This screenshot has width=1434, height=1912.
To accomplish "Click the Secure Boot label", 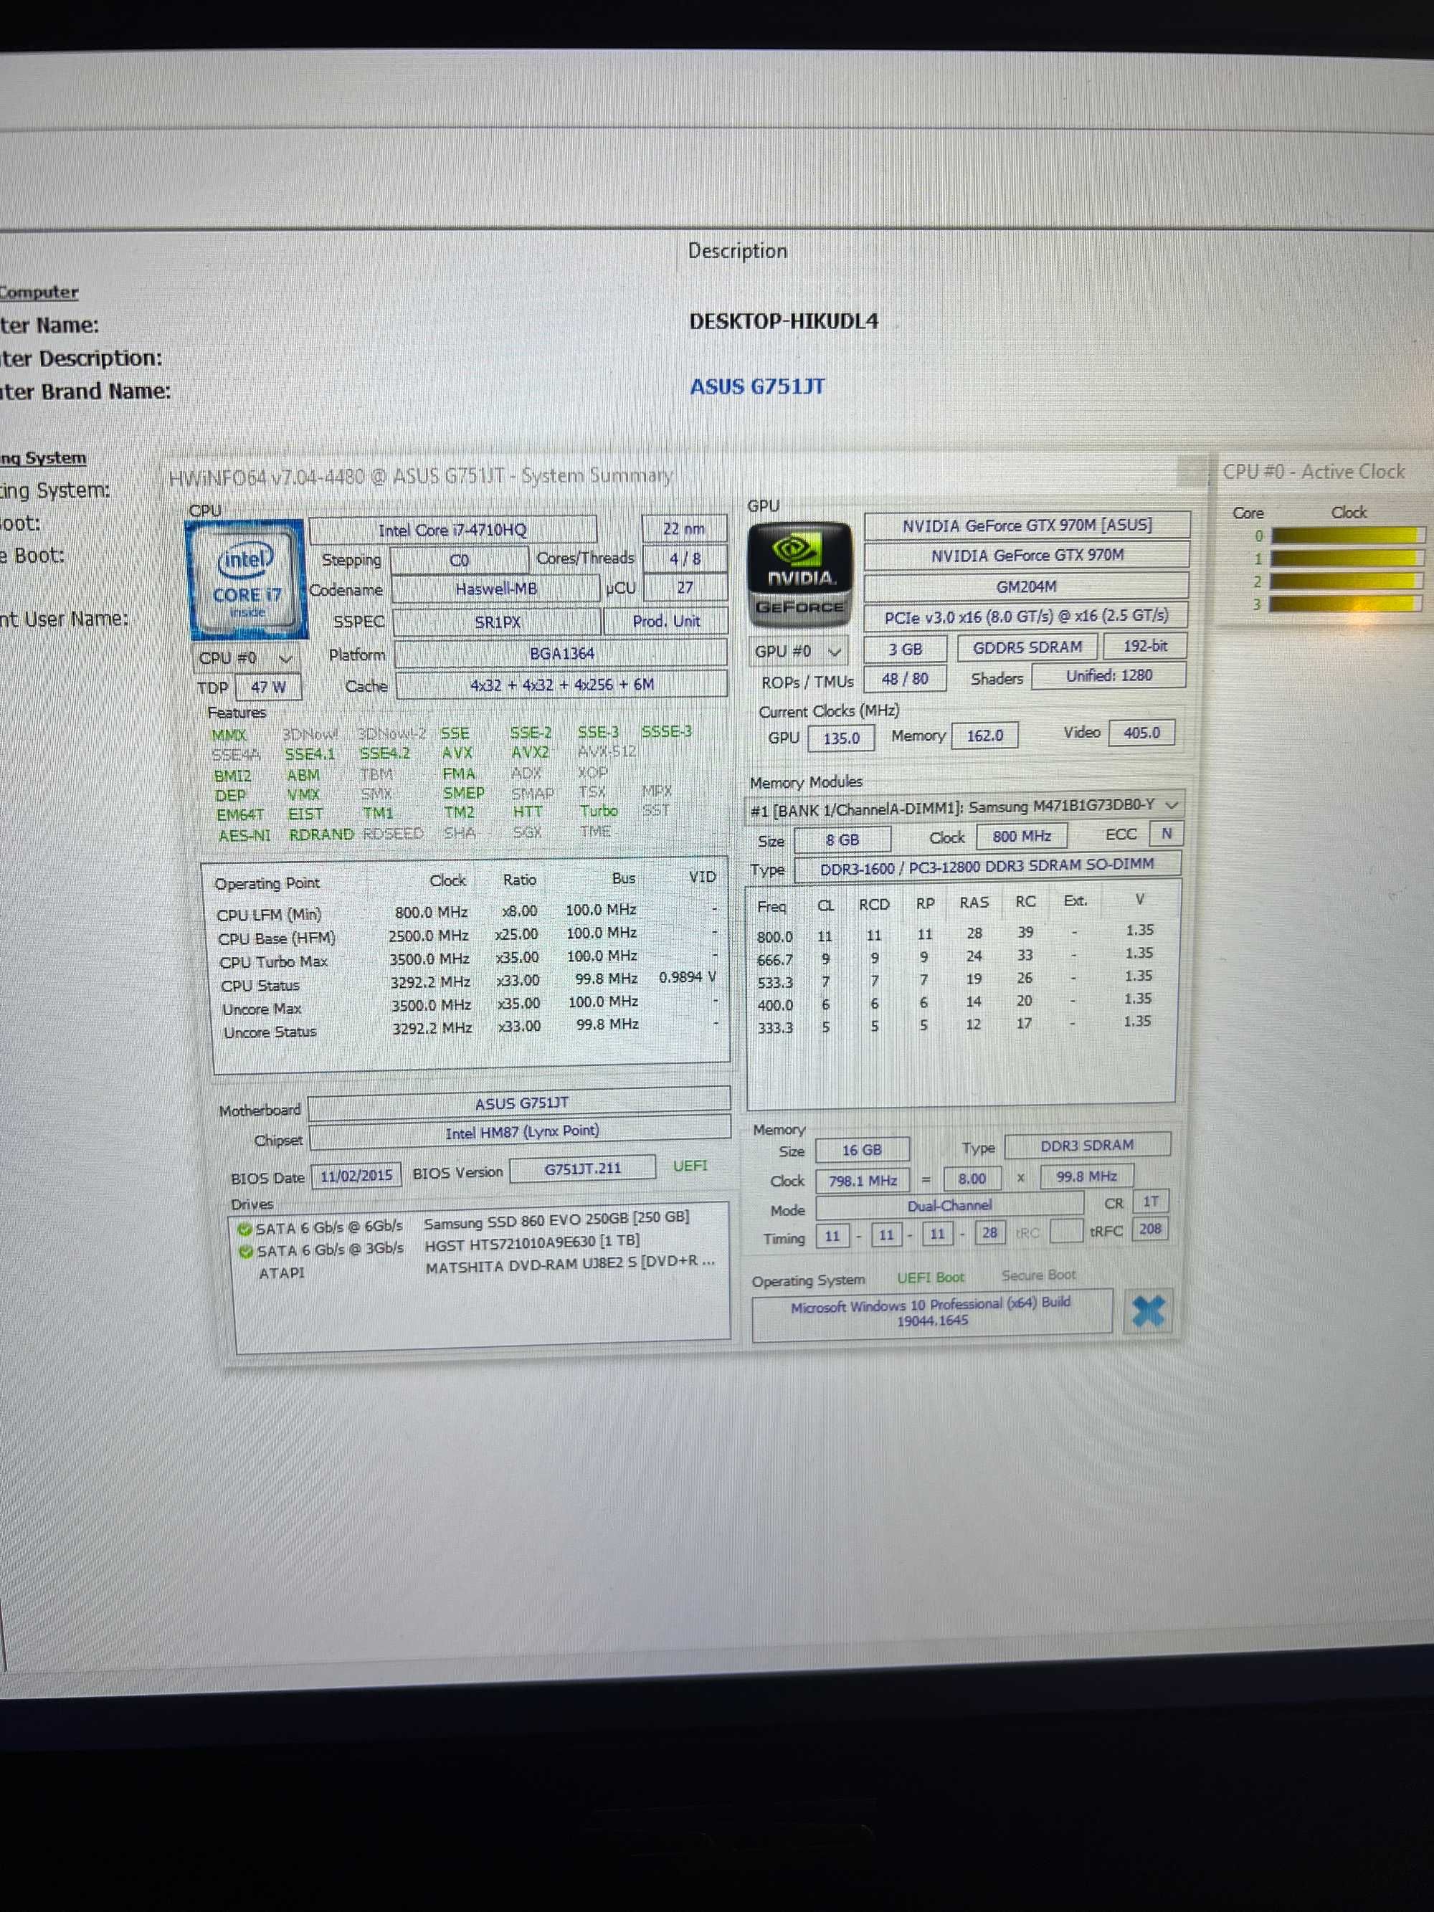I will coord(1038,1276).
